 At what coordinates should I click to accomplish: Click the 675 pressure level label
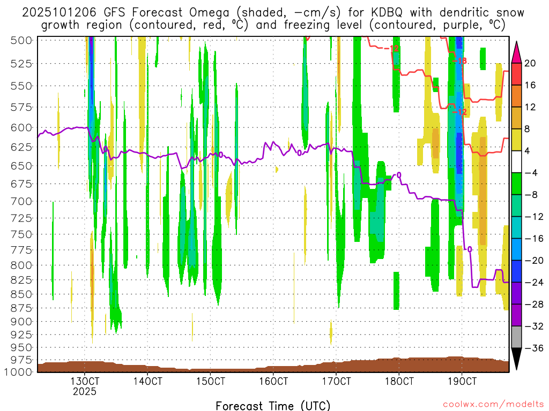coord(21,184)
